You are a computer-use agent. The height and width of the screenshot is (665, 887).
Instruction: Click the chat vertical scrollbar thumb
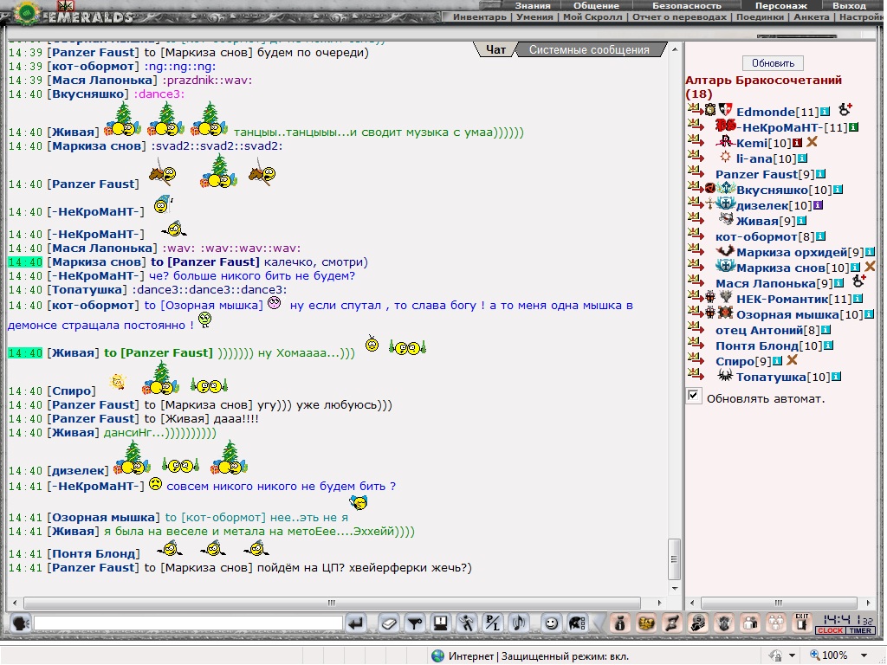(674, 558)
